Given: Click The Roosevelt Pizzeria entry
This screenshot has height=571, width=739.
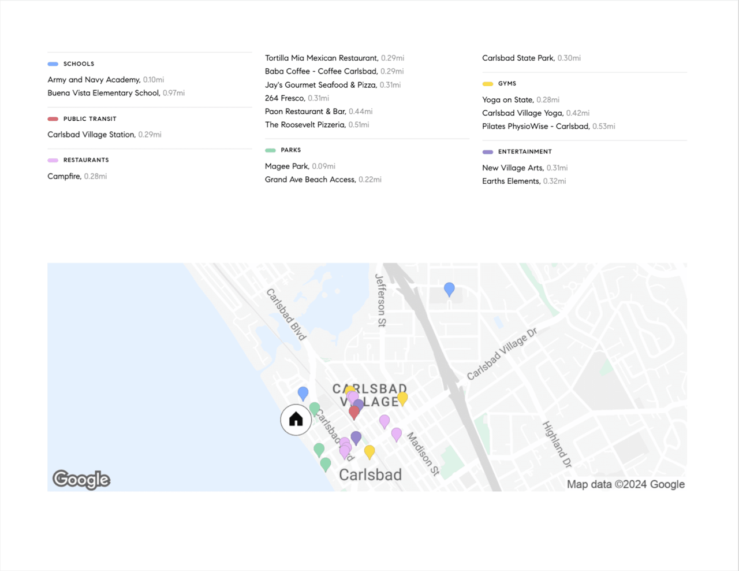Looking at the screenshot, I should click(x=317, y=125).
